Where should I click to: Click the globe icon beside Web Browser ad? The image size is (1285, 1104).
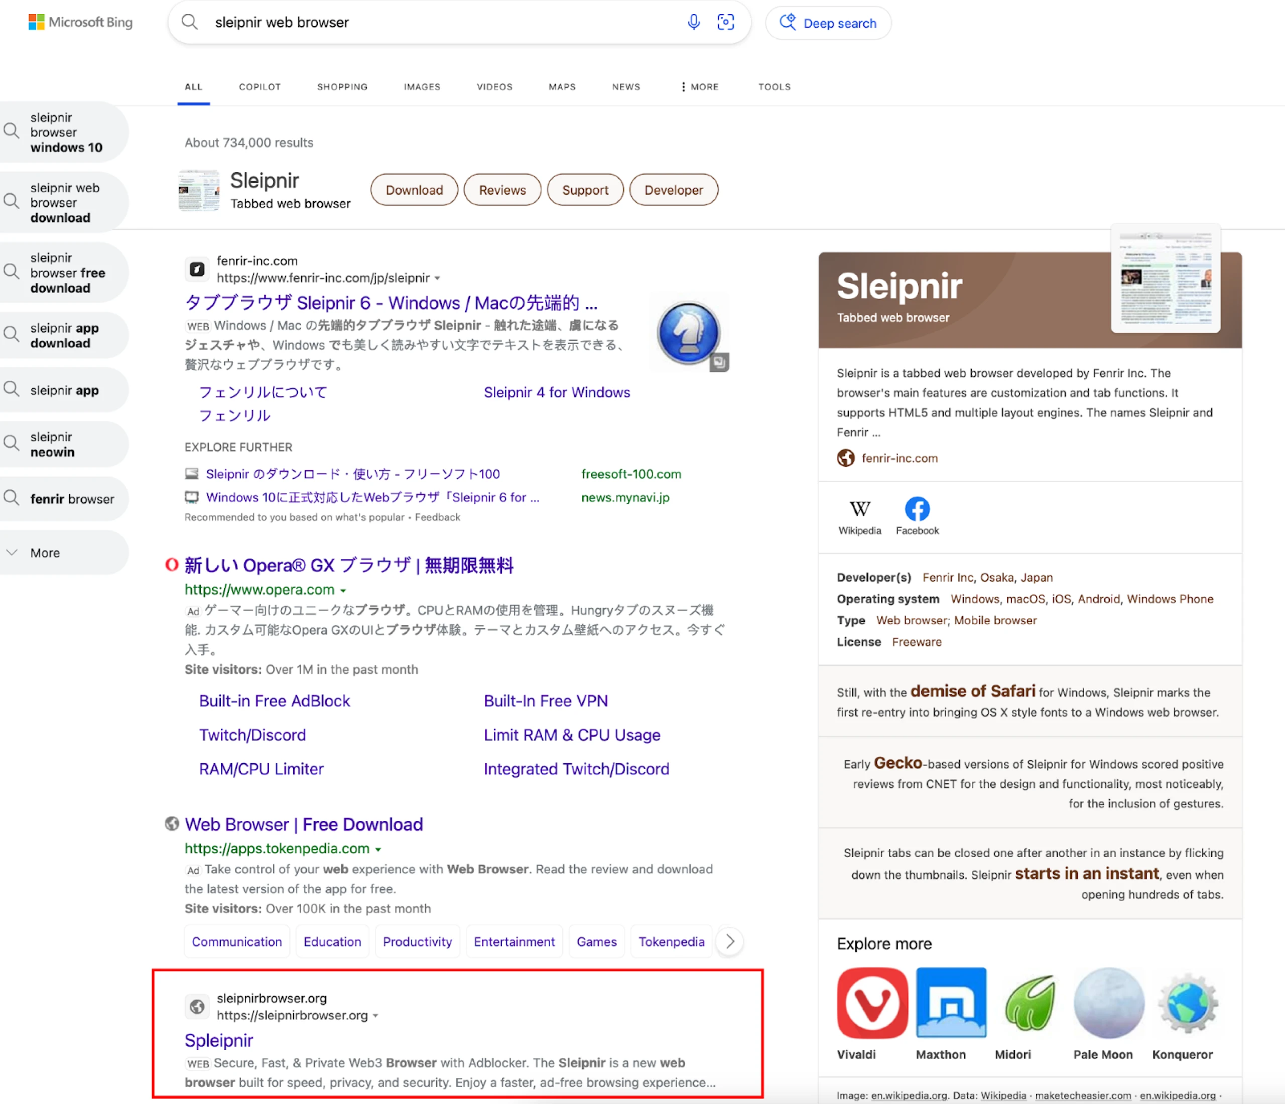(172, 824)
